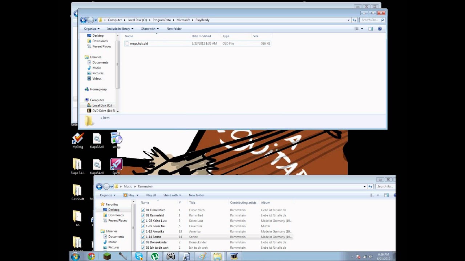Select fraps32.dll desktop file
This screenshot has height=261, width=465.
coord(97,141)
